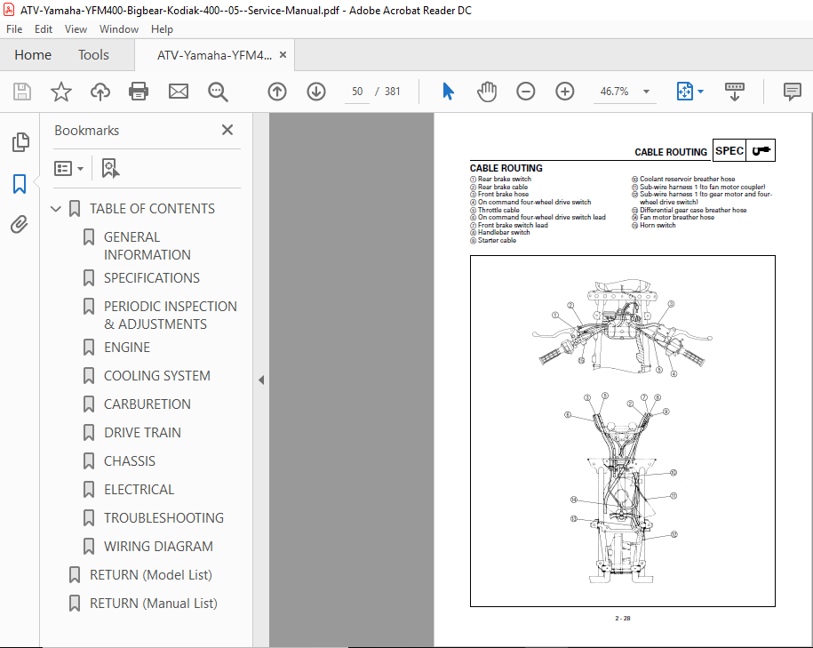Jump to the CHASSIS bookmark

130,461
